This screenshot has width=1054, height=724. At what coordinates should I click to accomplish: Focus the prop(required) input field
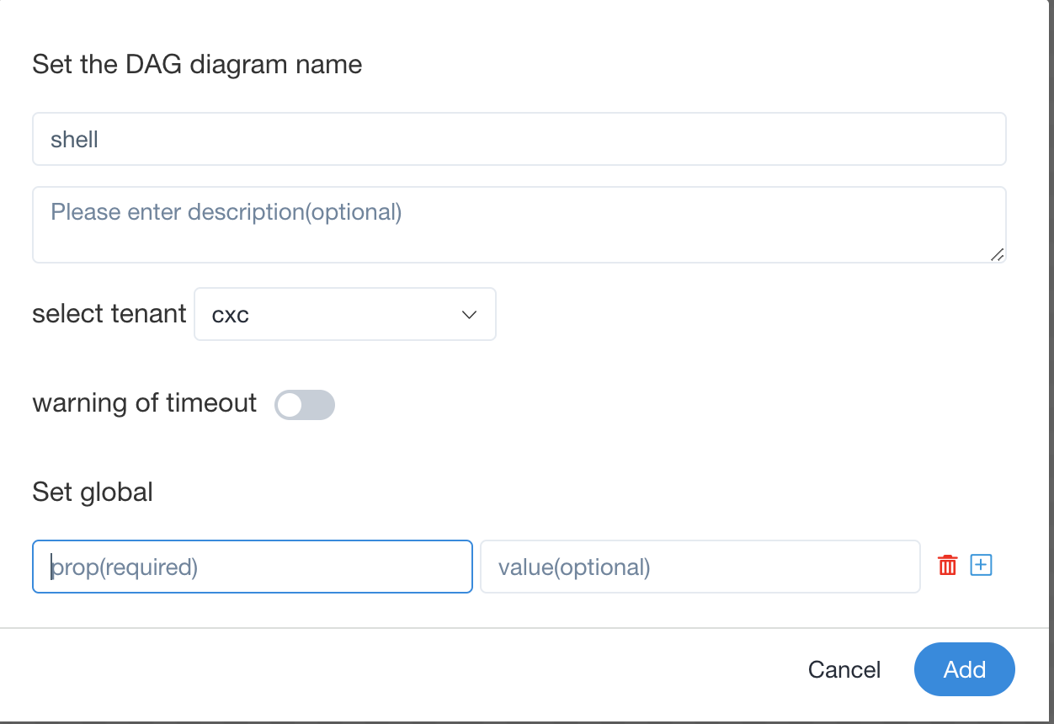[x=253, y=567]
